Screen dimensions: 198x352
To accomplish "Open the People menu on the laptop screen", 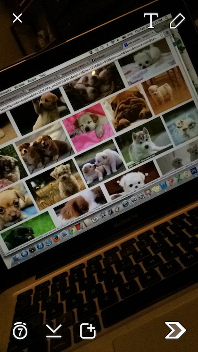I will coord(32,81).
